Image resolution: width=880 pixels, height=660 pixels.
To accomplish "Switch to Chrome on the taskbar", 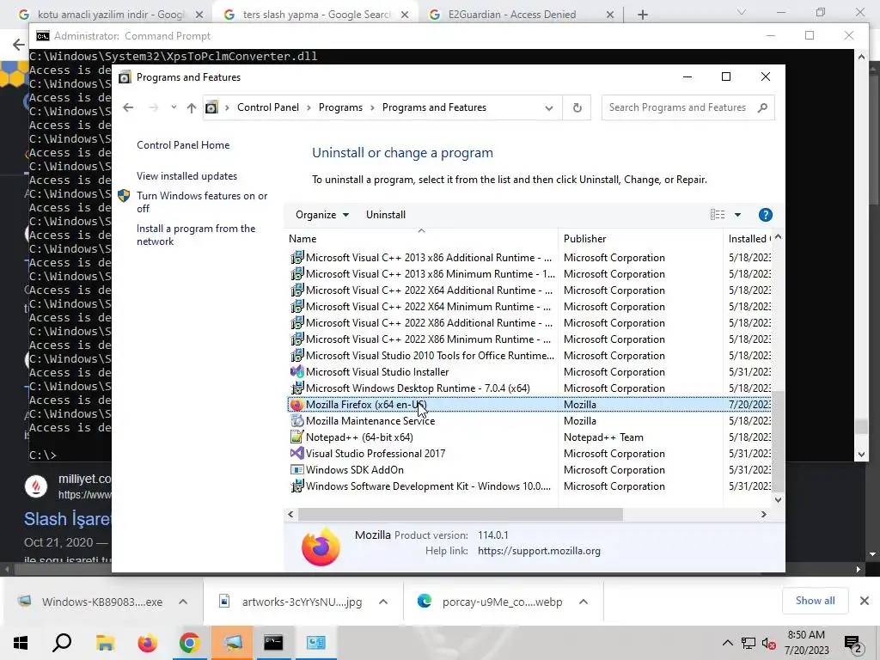I will click(189, 643).
